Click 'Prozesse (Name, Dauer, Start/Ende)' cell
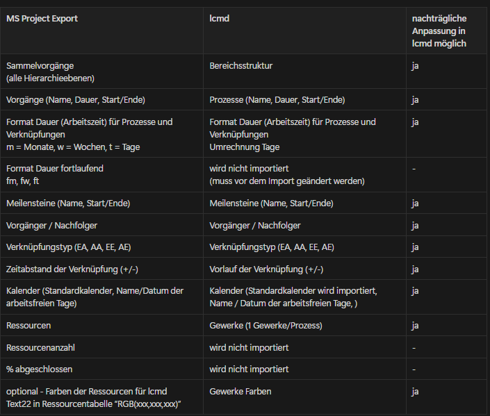 (304, 99)
